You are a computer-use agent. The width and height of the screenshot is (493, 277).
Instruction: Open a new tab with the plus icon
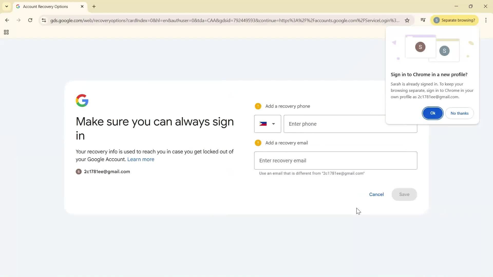(x=94, y=6)
